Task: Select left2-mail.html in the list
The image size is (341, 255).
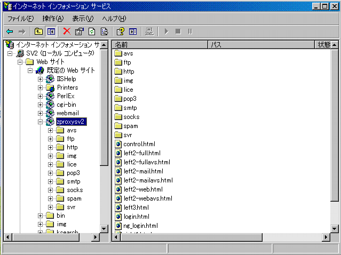Action: [x=144, y=171]
